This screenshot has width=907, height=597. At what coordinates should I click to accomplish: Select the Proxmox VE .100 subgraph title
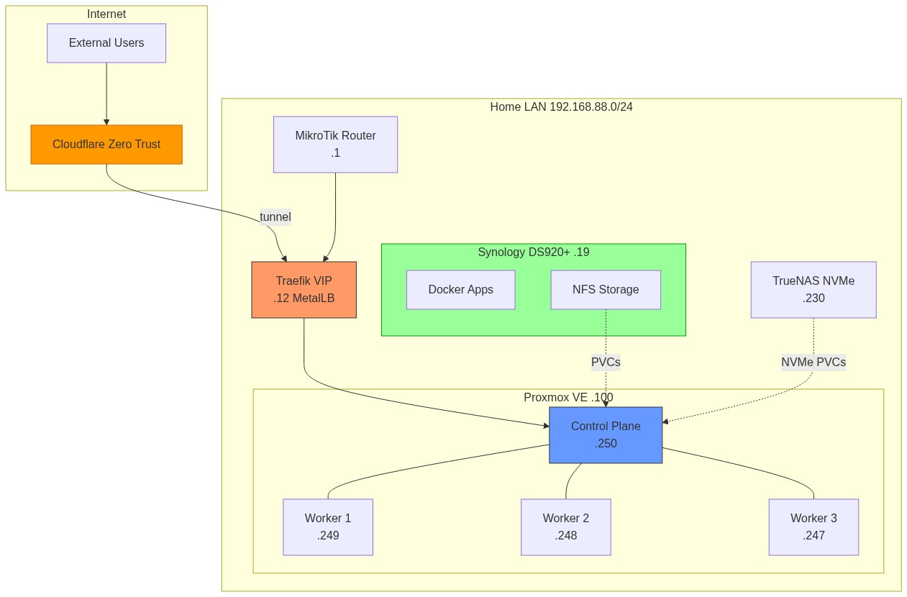(x=569, y=397)
